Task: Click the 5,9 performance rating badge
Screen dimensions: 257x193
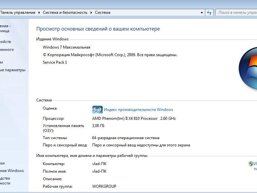Action: 97,110
